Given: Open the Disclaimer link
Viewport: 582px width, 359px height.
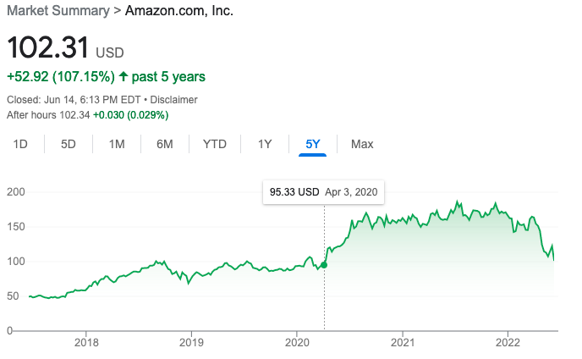Looking at the screenshot, I should tap(173, 100).
